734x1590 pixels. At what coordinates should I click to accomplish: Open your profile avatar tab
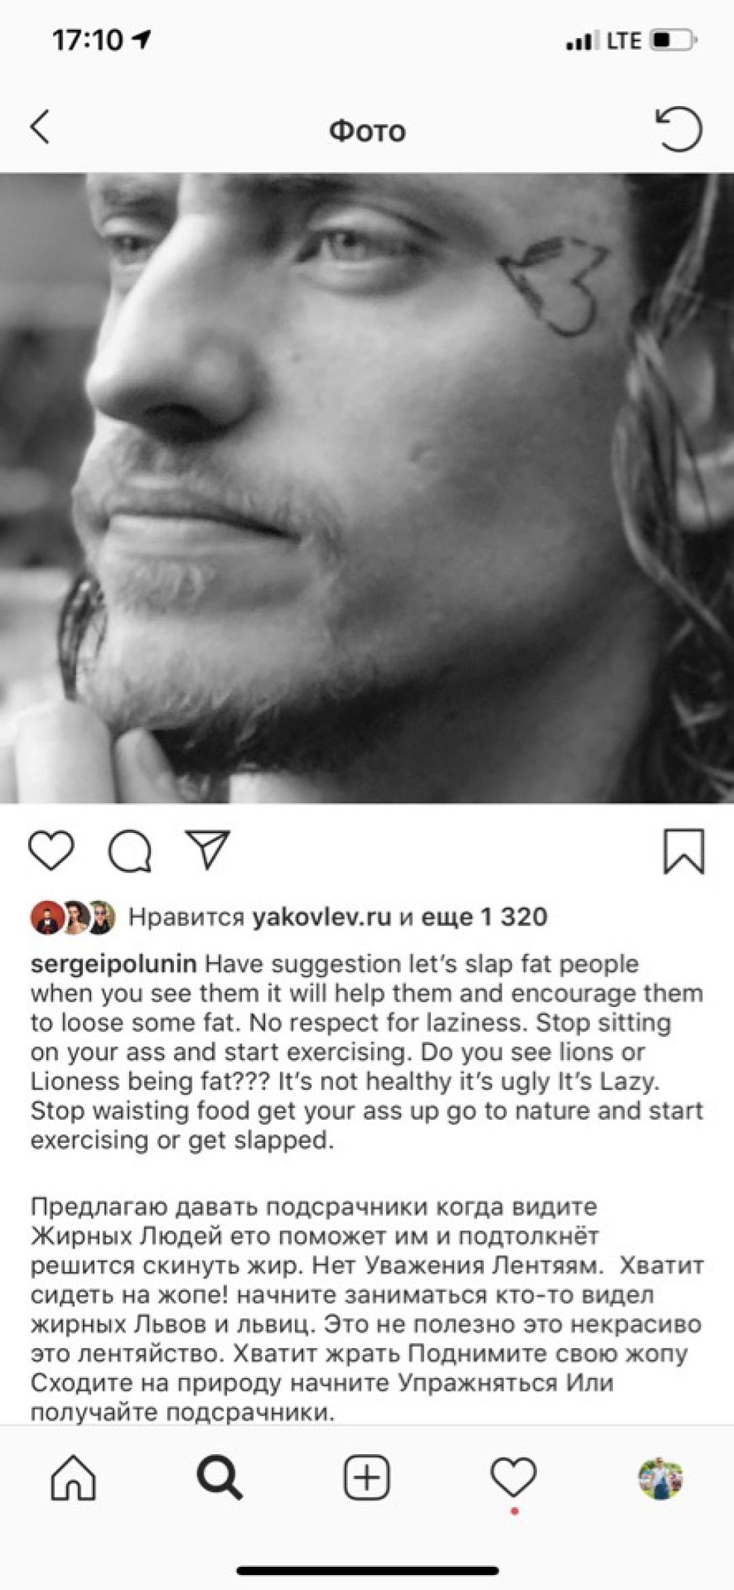pyautogui.click(x=660, y=1477)
